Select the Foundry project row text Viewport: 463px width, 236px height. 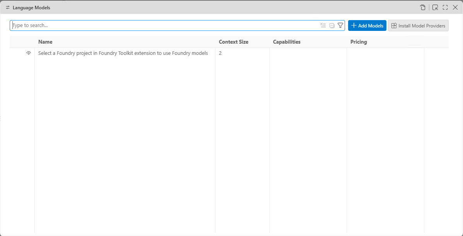coord(123,53)
